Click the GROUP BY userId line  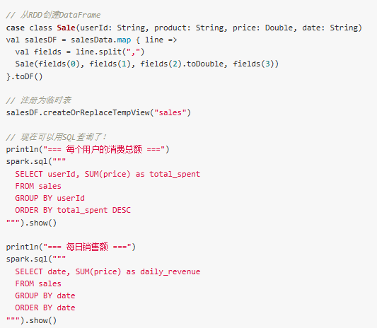coord(50,198)
